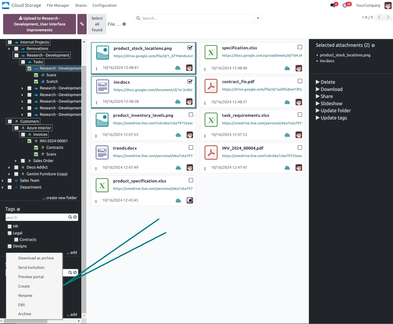Image resolution: width=393 pixels, height=324 pixels.
Task: Uncheck the inv.docx selection checkbox
Action: [190, 81]
